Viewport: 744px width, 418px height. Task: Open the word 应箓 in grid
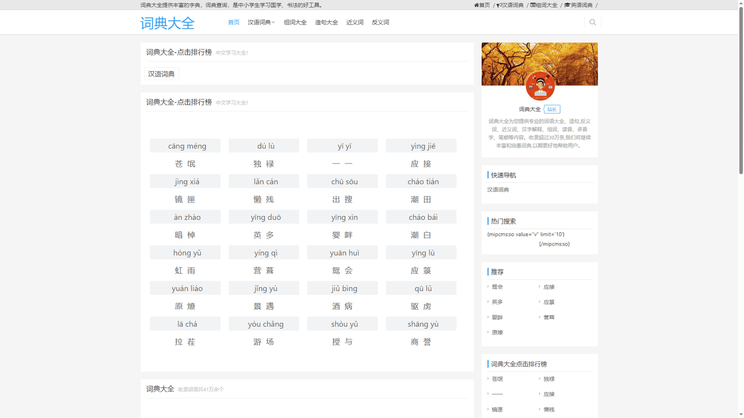(421, 270)
